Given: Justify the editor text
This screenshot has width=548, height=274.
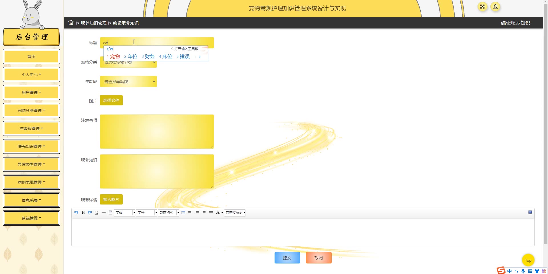Looking at the screenshot, I should (211, 212).
